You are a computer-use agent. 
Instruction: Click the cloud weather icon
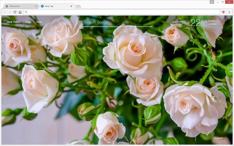186,22
